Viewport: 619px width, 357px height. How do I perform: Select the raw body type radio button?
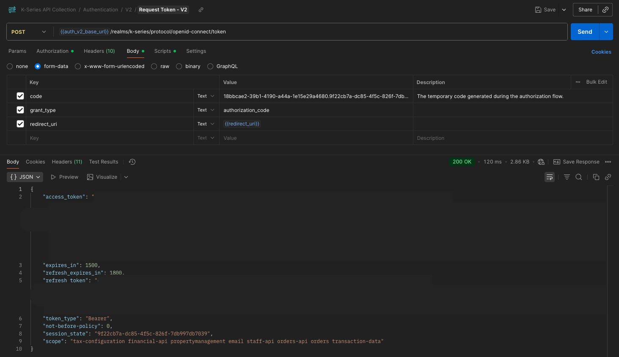[154, 66]
